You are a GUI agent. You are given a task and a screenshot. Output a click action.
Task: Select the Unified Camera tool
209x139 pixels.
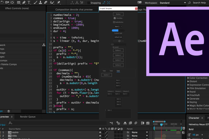[7, 3]
